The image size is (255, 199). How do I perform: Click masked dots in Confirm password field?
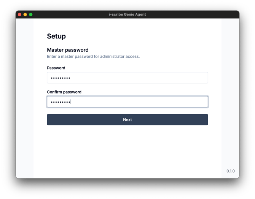(x=61, y=102)
